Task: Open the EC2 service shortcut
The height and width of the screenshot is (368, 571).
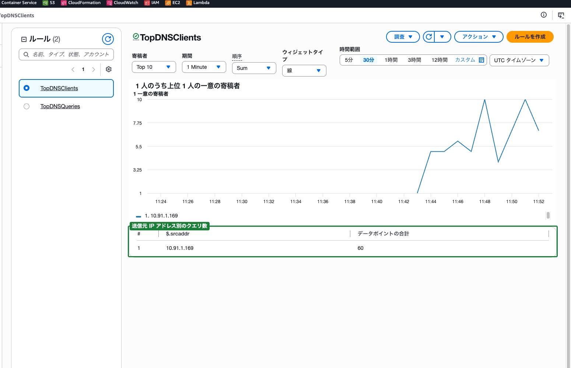Action: coord(172,3)
